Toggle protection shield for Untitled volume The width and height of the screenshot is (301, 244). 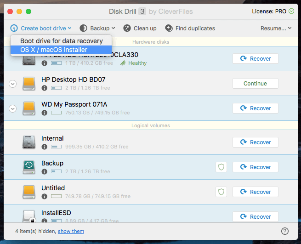click(221, 192)
